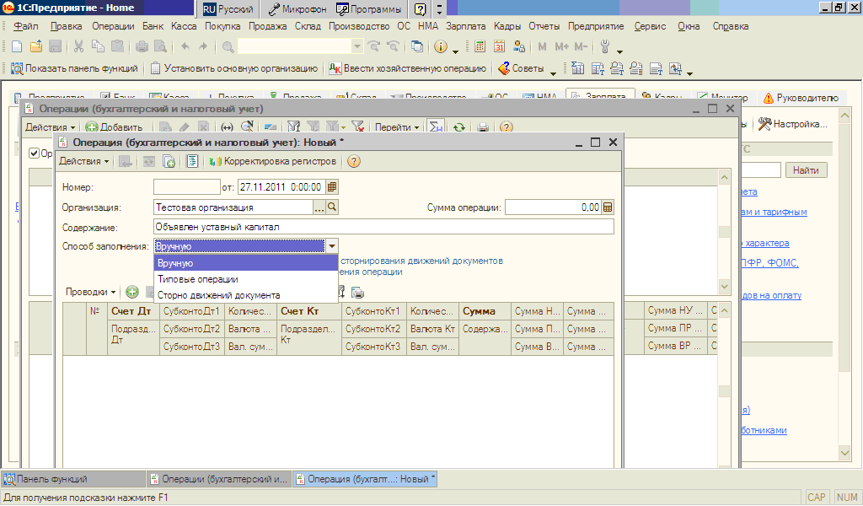Open calculator for Сумма операции field
This screenshot has width=863, height=506.
tap(608, 207)
